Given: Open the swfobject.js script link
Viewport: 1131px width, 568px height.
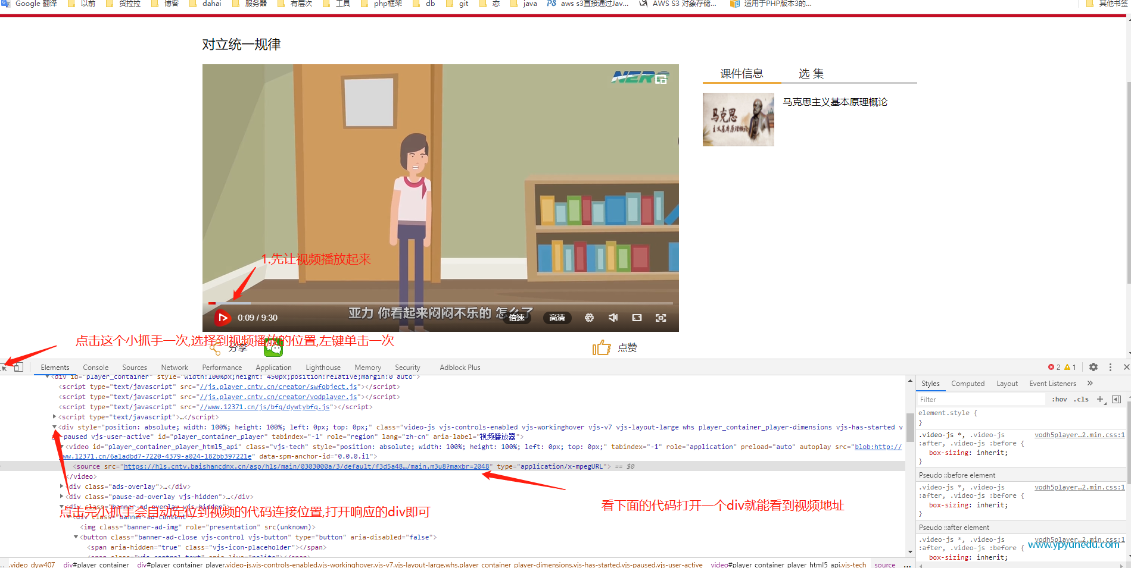Looking at the screenshot, I should (280, 387).
